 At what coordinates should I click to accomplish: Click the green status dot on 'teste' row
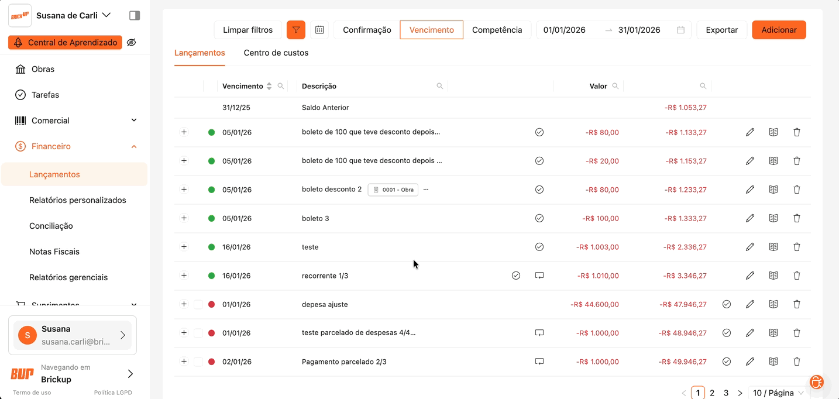tap(211, 247)
